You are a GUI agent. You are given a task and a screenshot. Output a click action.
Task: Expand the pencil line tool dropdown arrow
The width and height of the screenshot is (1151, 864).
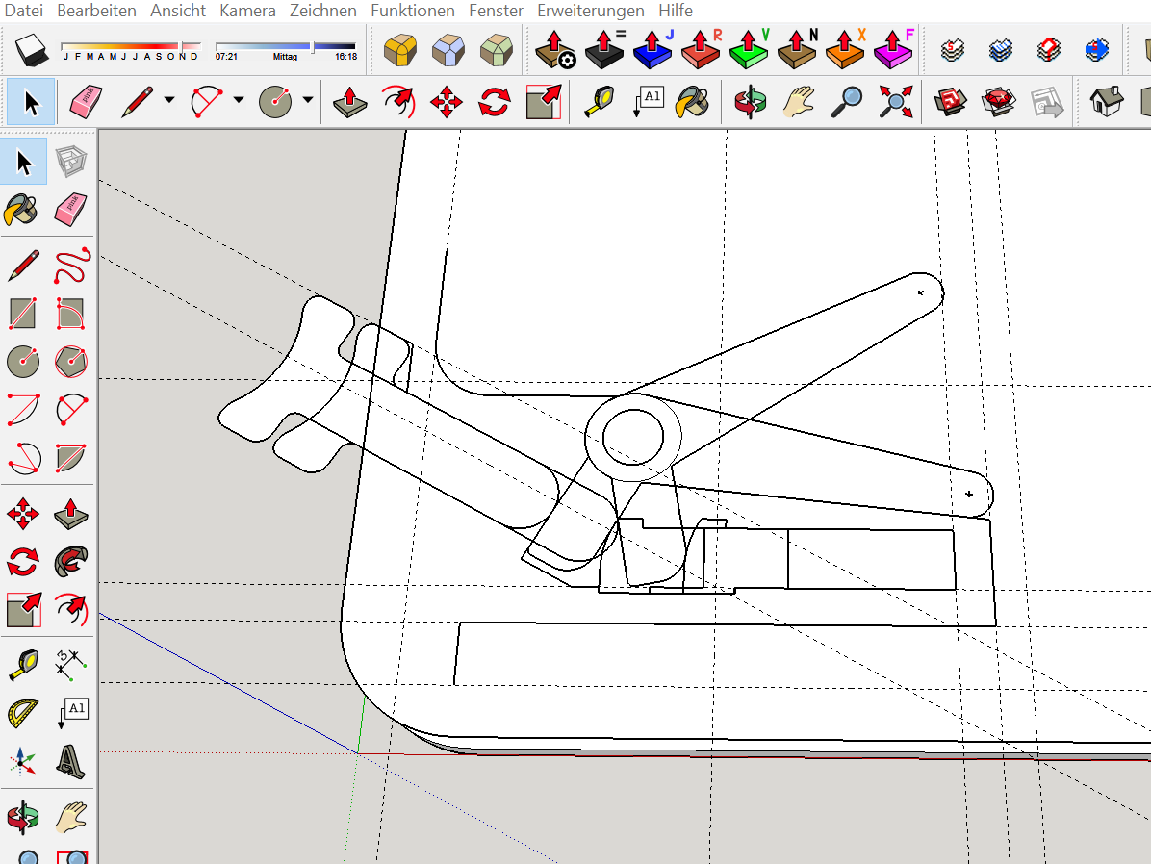point(169,100)
